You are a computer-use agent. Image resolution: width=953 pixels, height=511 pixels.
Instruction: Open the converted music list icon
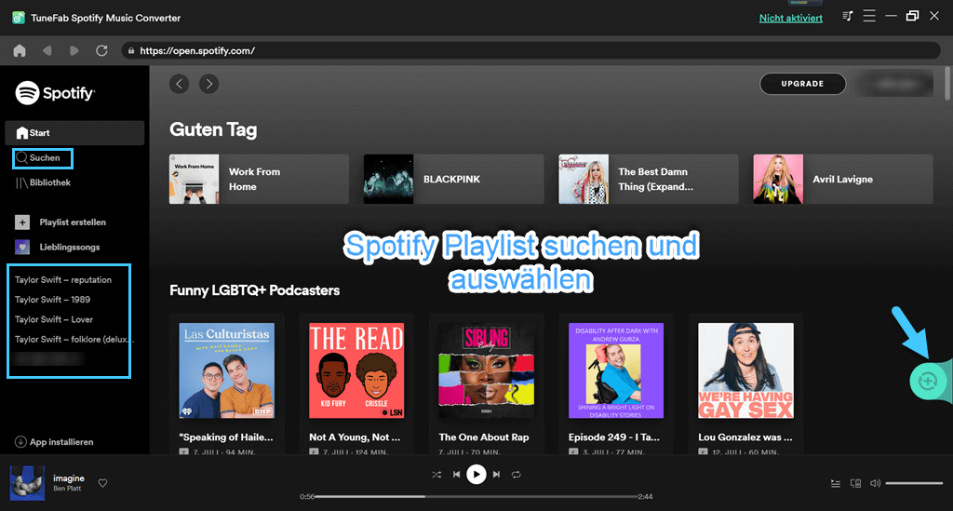[847, 17]
